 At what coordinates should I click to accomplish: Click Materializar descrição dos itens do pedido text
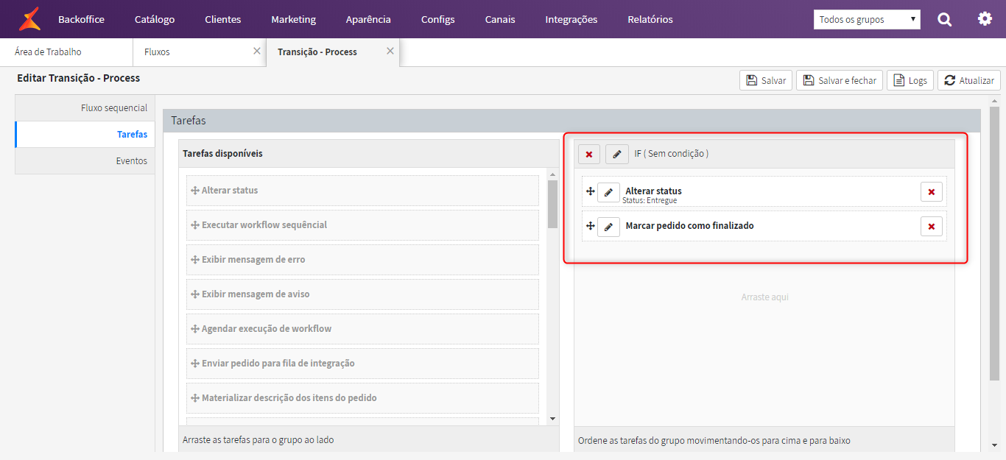tap(289, 398)
